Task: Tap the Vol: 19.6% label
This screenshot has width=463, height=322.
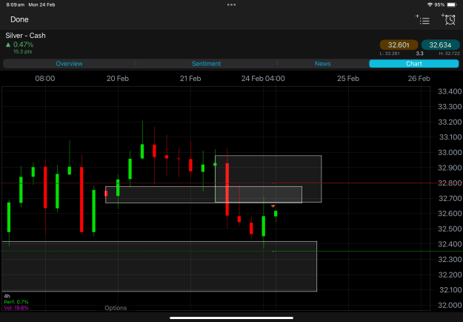Action: (16, 308)
